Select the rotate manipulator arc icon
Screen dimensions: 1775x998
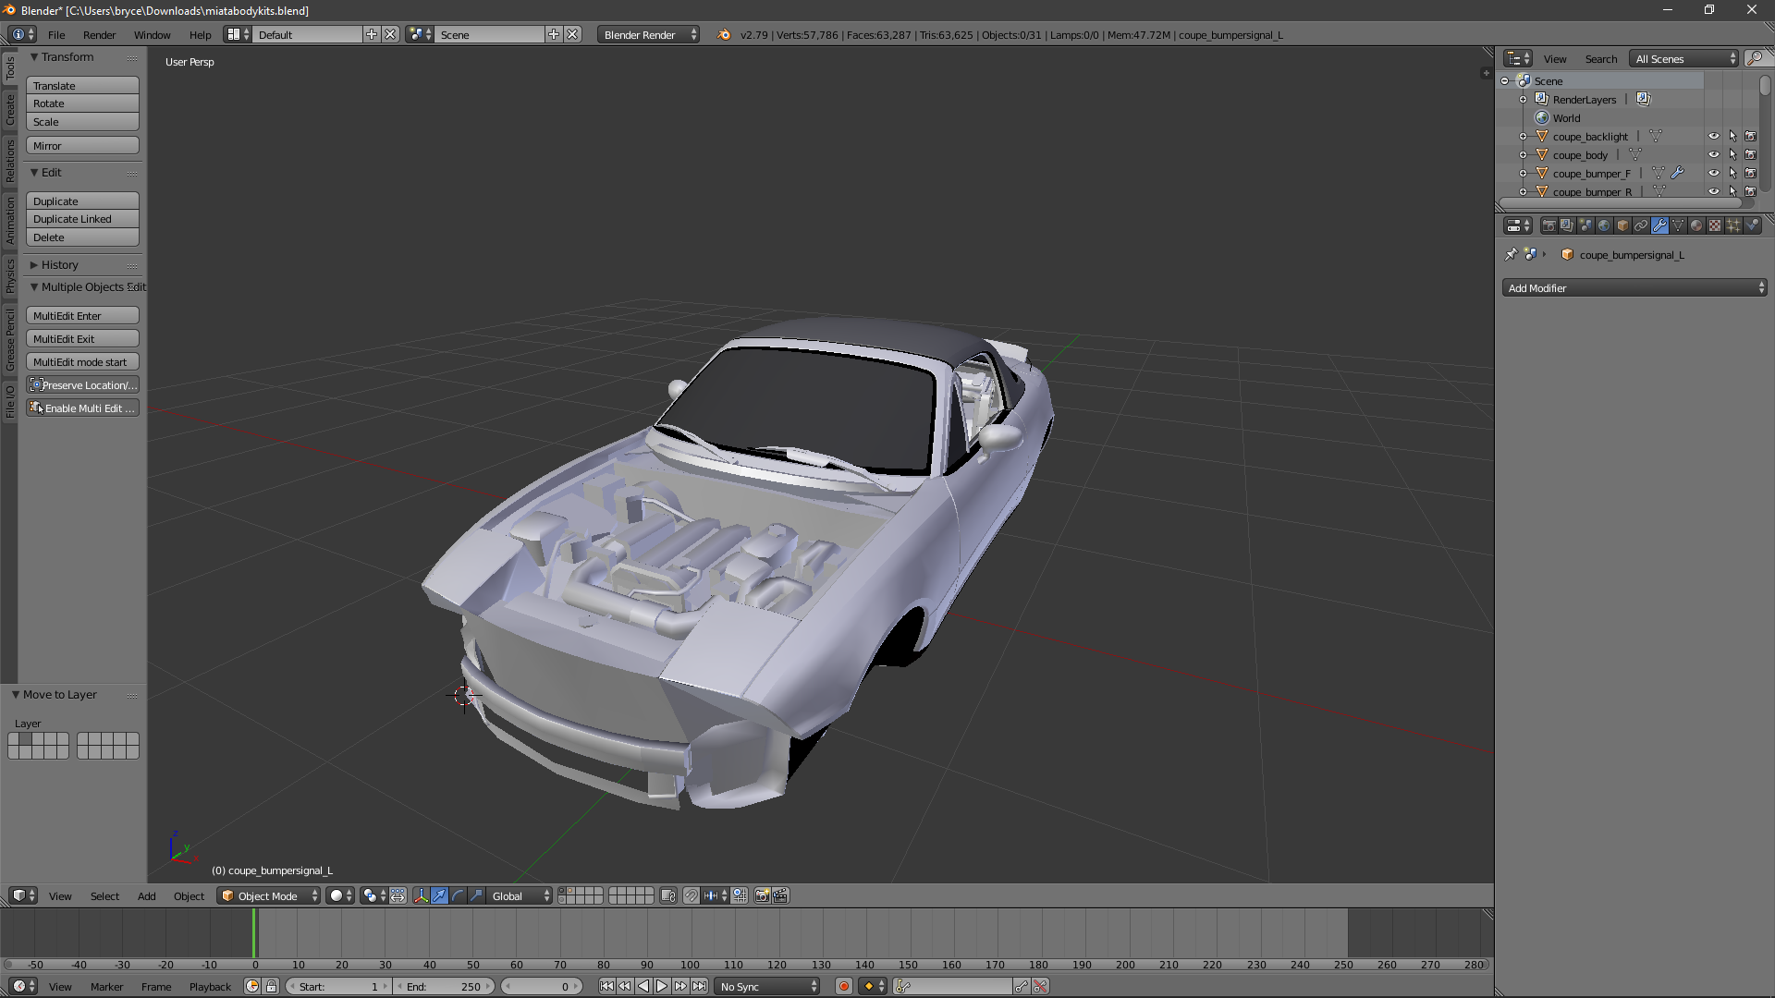[458, 895]
